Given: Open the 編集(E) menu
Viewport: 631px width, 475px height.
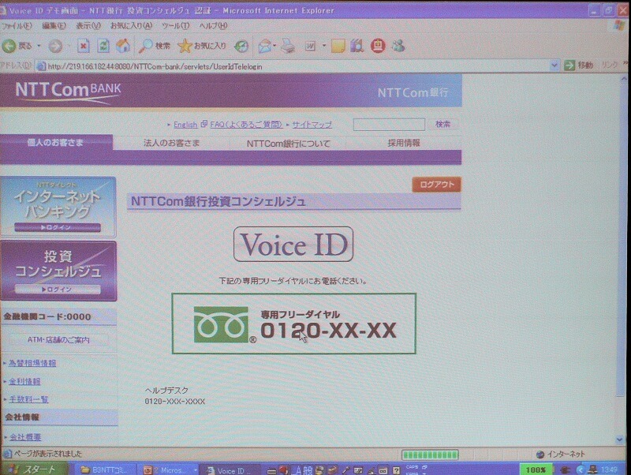Looking at the screenshot, I should 54,26.
